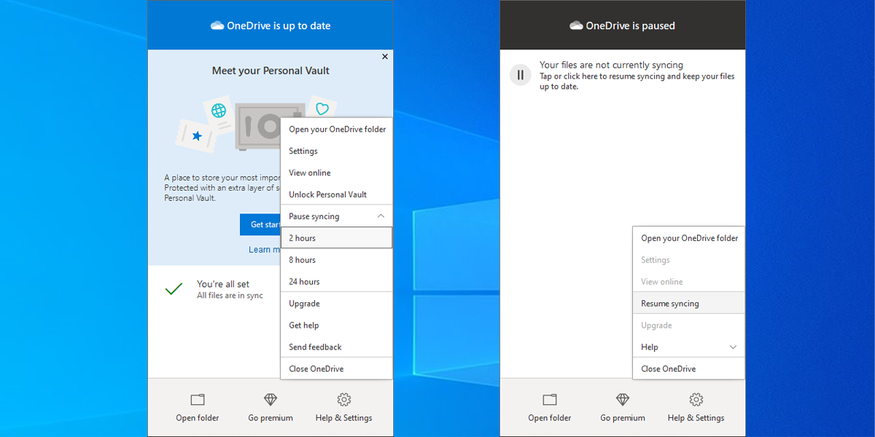Image resolution: width=875 pixels, height=437 pixels.
Task: Choose Resume syncing in the right menu
Action: point(689,304)
